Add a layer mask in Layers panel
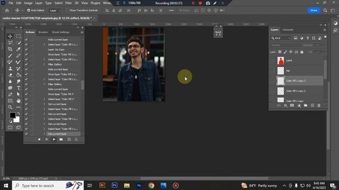The image size is (339, 190). click(x=292, y=106)
